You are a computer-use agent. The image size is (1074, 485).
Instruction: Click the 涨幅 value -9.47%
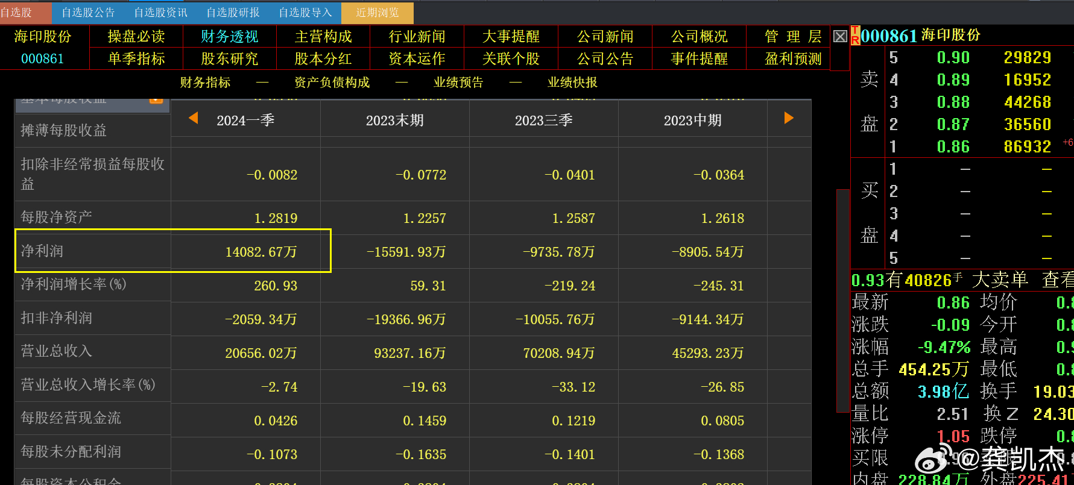point(944,347)
